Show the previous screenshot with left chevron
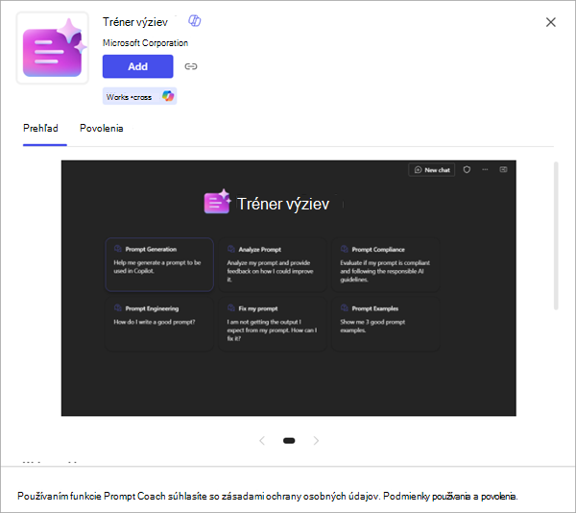This screenshot has height=513, width=576. point(262,441)
